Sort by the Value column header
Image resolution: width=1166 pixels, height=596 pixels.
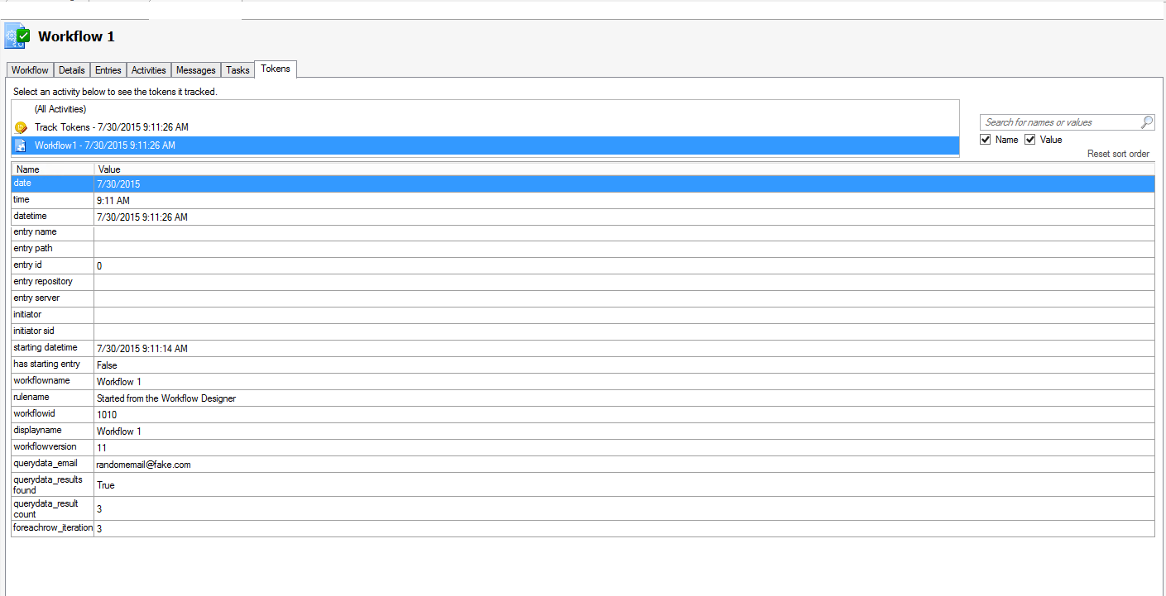pos(625,169)
